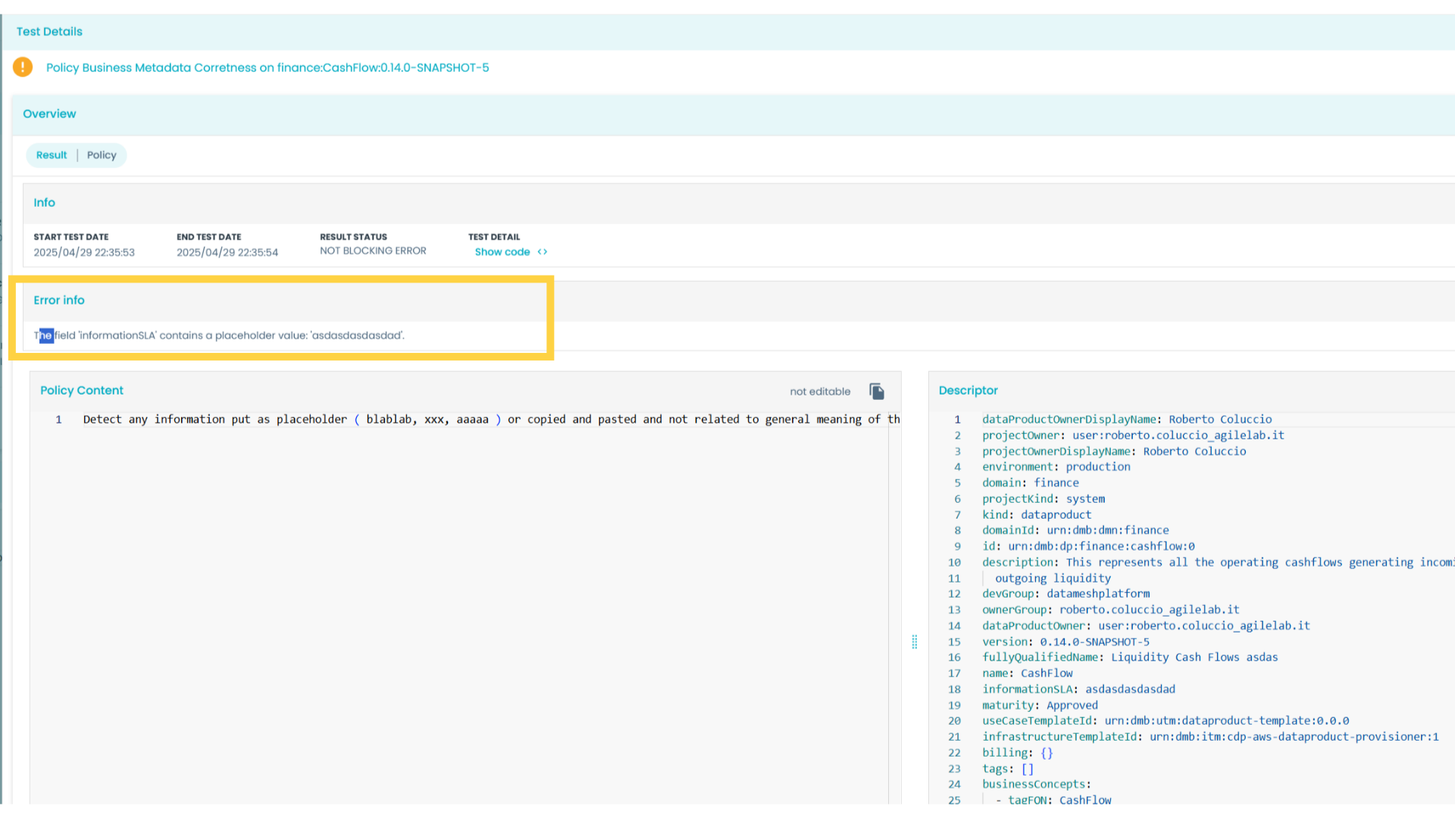Click the Descriptor panel heading

pos(968,390)
